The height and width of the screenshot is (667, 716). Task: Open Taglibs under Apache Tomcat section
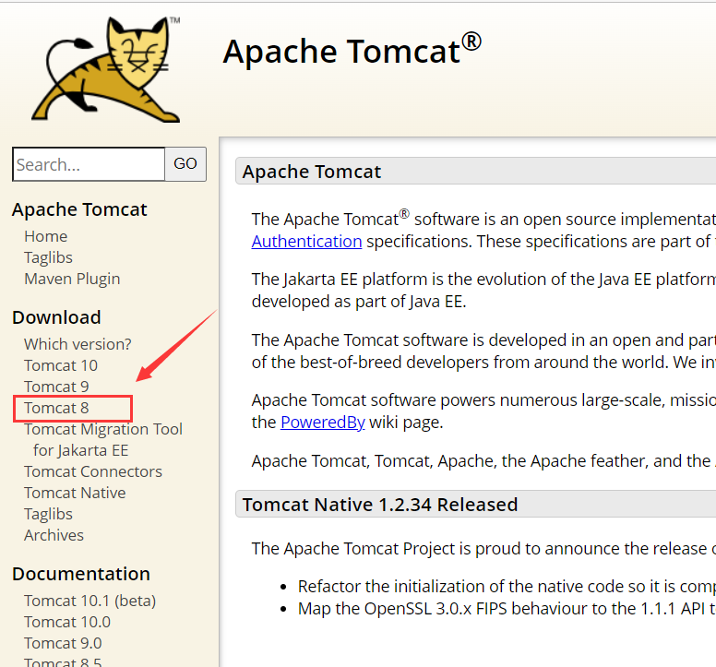[48, 257]
